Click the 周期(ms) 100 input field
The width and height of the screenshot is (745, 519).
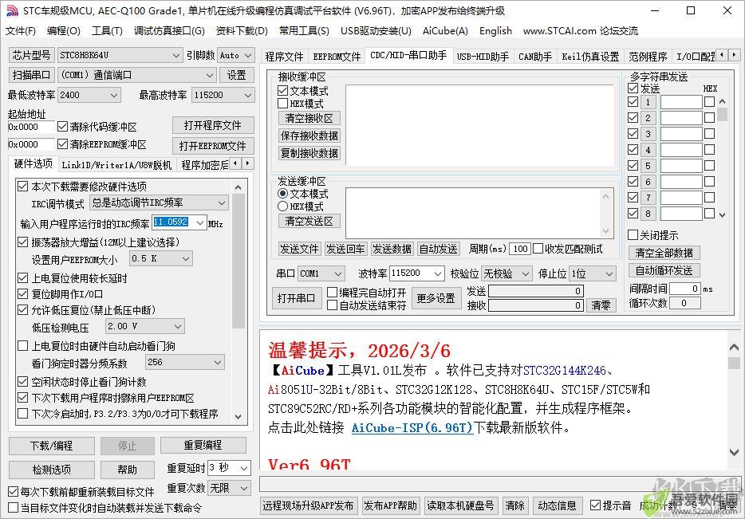point(520,249)
